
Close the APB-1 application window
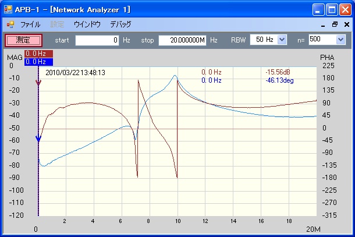345,9
